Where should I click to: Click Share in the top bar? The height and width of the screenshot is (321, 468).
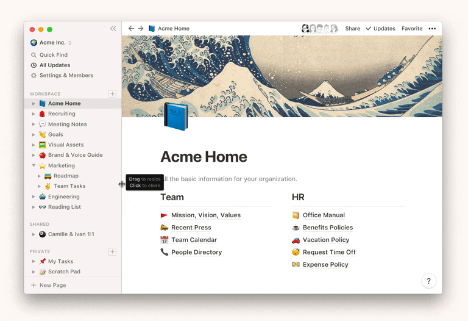(352, 29)
